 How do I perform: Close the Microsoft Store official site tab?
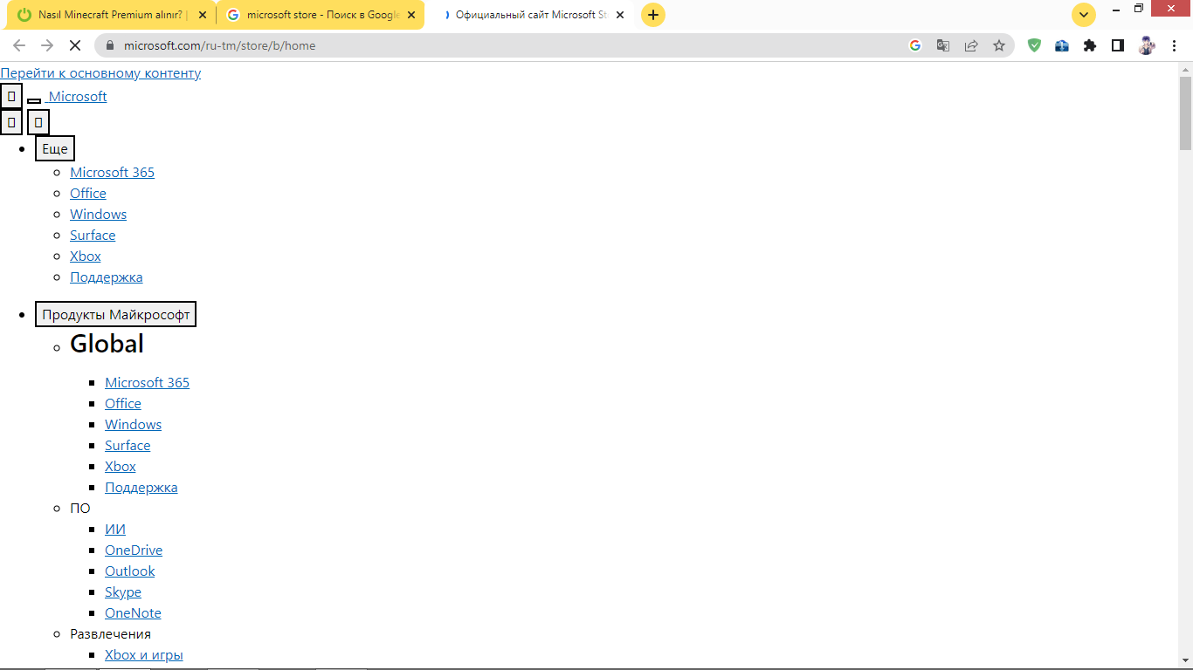click(x=620, y=15)
